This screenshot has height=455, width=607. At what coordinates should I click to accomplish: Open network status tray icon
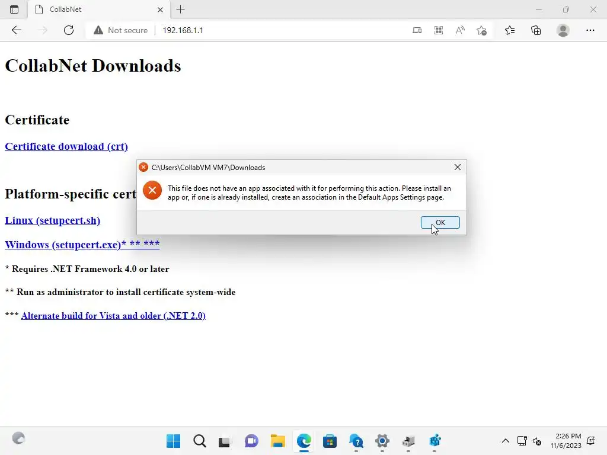522,441
